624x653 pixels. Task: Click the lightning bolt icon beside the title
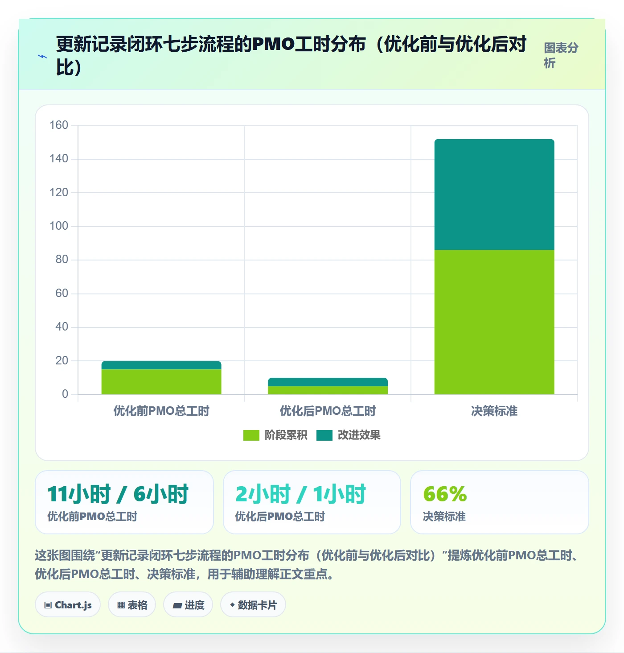42,56
